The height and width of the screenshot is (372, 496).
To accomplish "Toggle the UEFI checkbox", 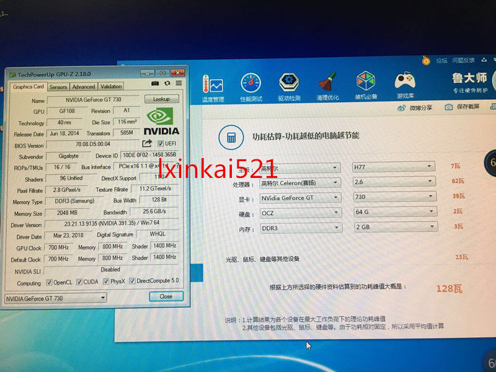I will [x=161, y=143].
